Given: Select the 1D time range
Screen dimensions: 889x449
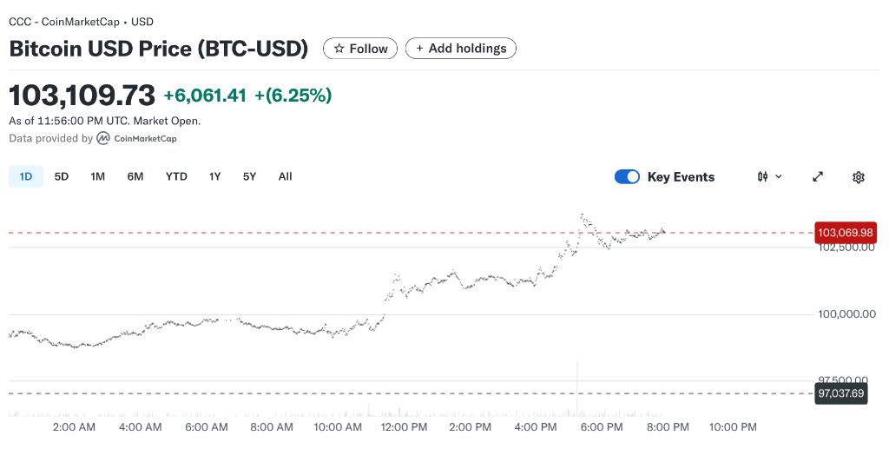Looking at the screenshot, I should [x=26, y=177].
